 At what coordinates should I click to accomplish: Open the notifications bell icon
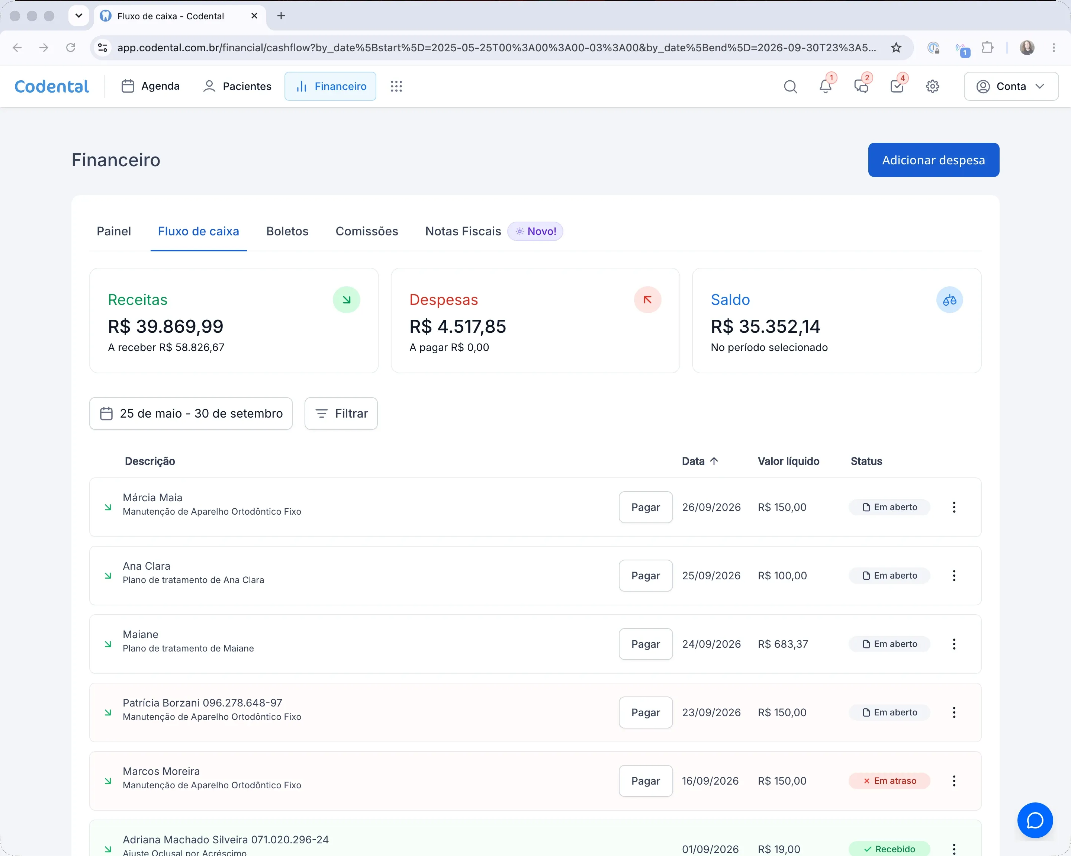coord(826,86)
